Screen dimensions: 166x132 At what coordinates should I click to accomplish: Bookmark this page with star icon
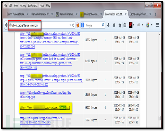coord(120,25)
